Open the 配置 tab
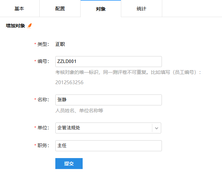 (60, 9)
